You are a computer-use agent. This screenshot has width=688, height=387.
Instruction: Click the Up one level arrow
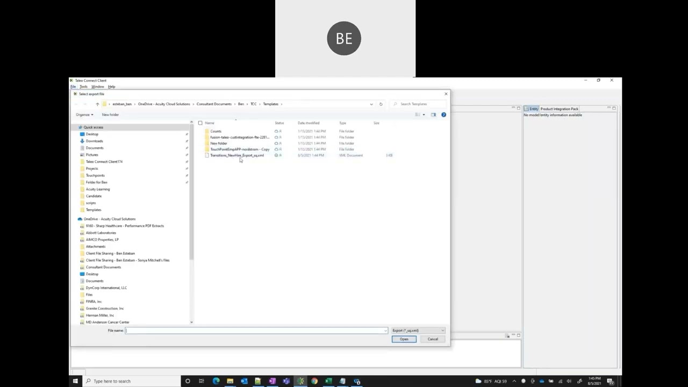point(97,104)
